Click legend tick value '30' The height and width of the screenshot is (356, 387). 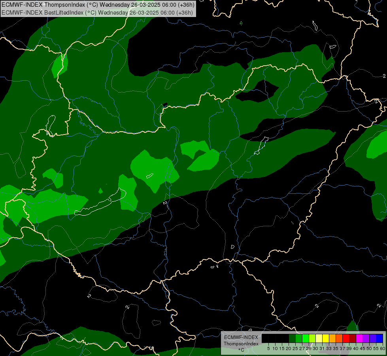(x=315, y=348)
